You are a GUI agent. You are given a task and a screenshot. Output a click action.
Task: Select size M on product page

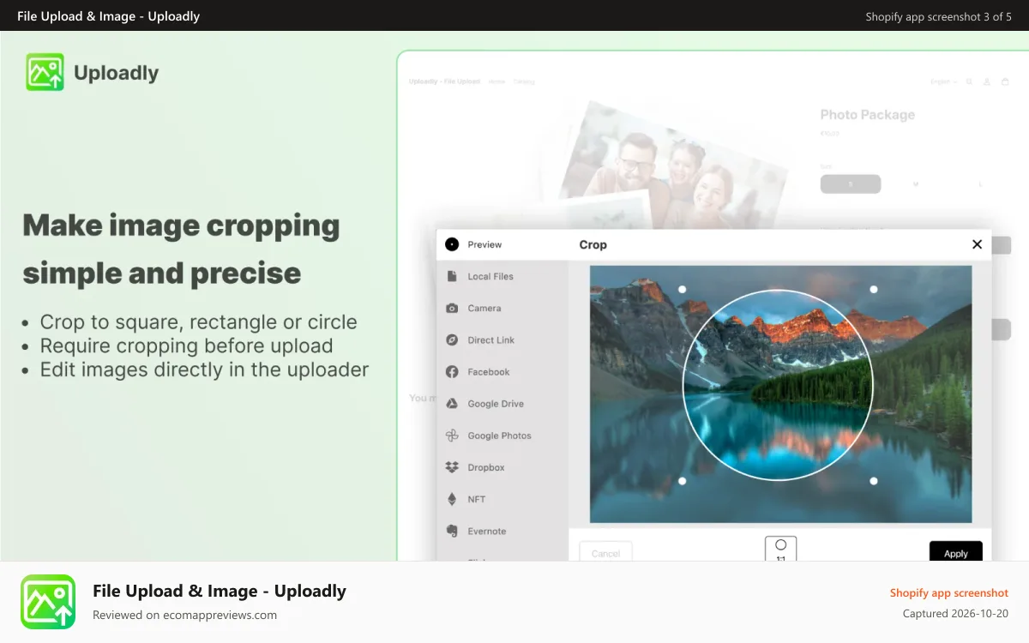click(x=916, y=184)
